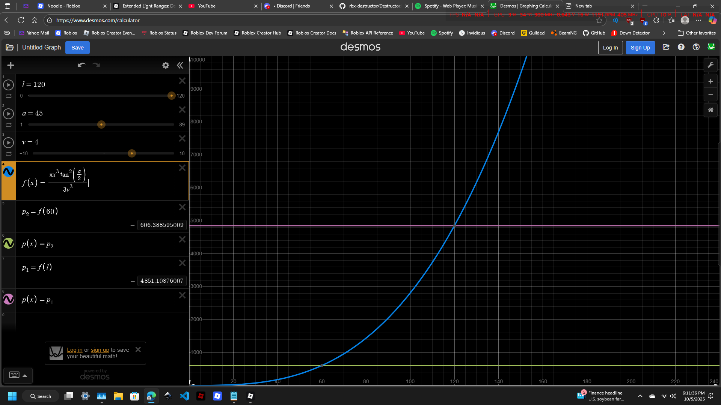This screenshot has height=405, width=721.
Task: Click the Untitled Graph title field
Action: click(41, 47)
